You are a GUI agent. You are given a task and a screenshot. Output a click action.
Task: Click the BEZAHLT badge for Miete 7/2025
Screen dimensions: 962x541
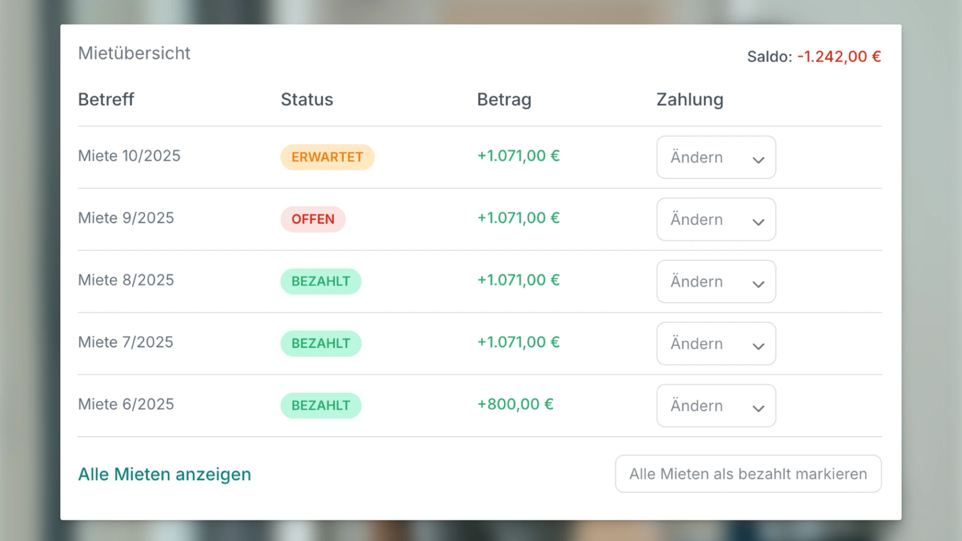321,344
